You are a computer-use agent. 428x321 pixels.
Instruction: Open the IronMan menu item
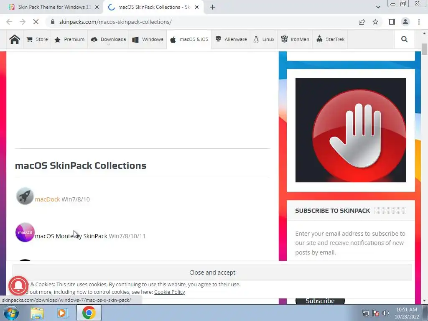[295, 39]
